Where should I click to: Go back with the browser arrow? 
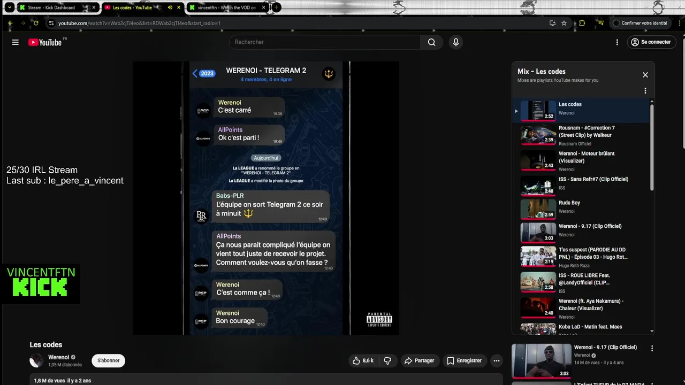tap(10, 23)
